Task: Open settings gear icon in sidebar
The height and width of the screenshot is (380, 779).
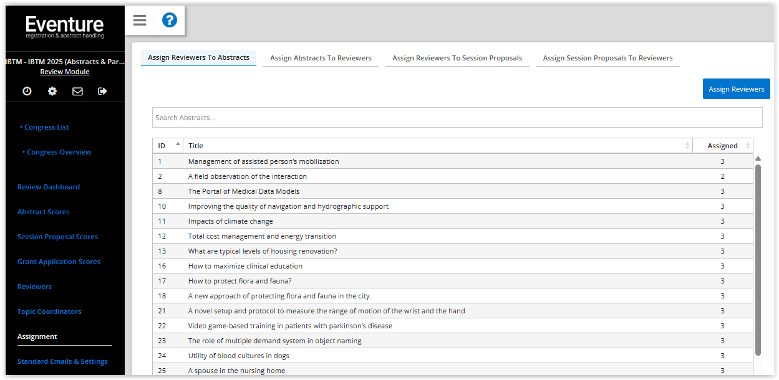Action: pyautogui.click(x=52, y=91)
